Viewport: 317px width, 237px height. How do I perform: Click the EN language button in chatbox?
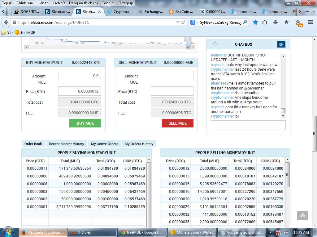[x=281, y=44]
